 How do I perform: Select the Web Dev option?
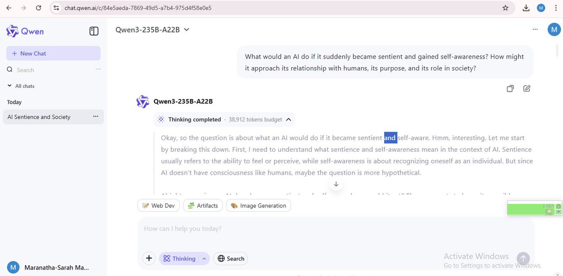(x=158, y=206)
